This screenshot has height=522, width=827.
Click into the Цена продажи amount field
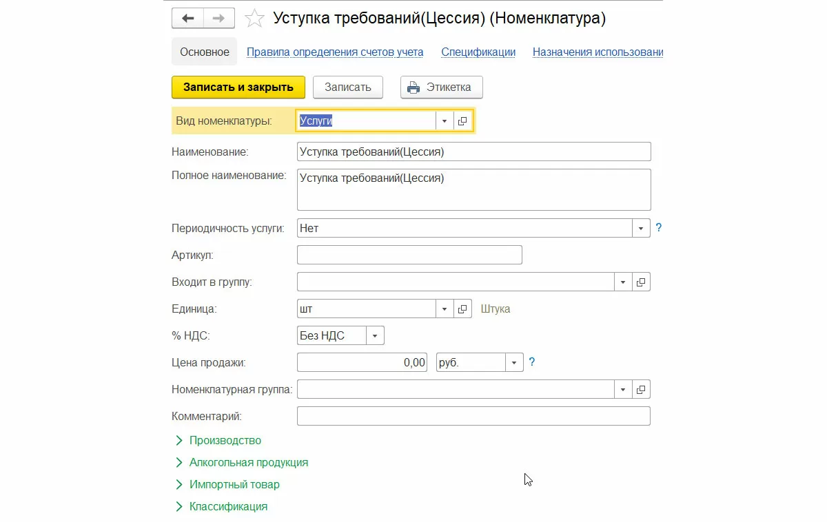click(x=363, y=362)
